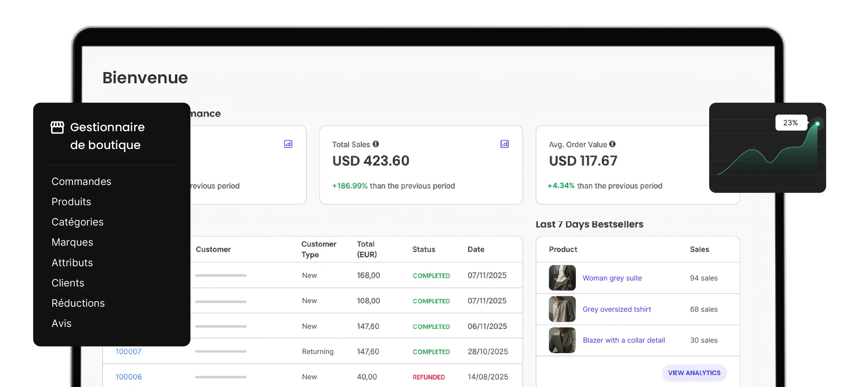Click the info icon next to Avg. Order Value
The image size is (857, 387).
click(x=612, y=144)
